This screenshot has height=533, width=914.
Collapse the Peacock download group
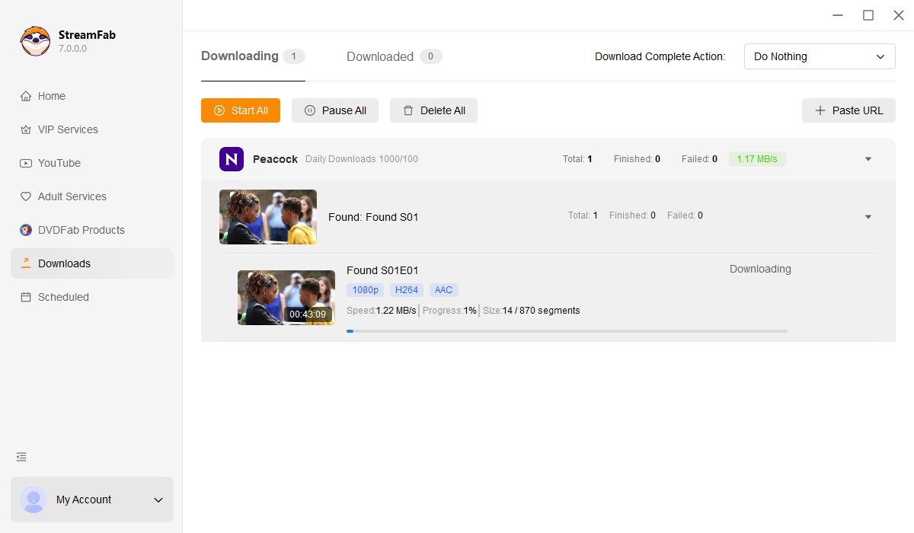(868, 159)
